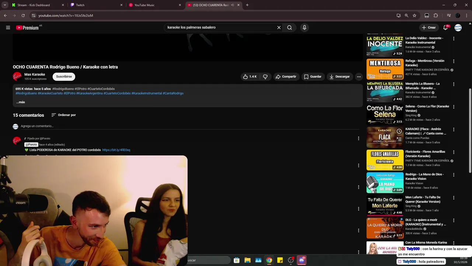Download video with Descargar button
This screenshot has height=266, width=472.
click(x=339, y=76)
